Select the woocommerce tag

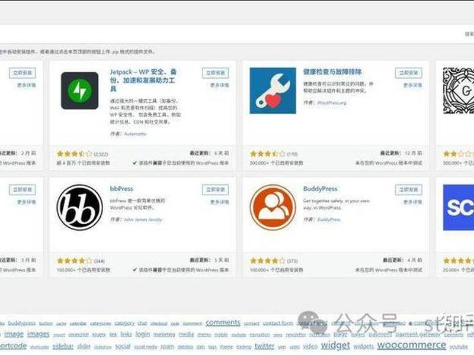(x=411, y=345)
